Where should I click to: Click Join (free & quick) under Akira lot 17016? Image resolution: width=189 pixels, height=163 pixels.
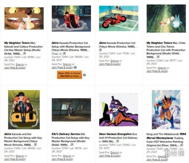[x=110, y=64]
